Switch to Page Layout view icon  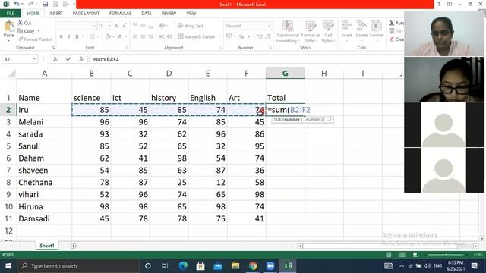pyautogui.click(x=402, y=255)
